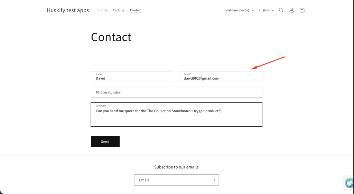The width and height of the screenshot is (354, 194).
Task: Click the Email field with daivd992@gmail.com
Action: 220,77
